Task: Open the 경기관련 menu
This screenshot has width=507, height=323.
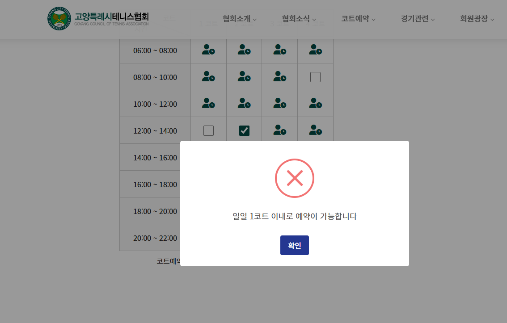Action: click(418, 19)
